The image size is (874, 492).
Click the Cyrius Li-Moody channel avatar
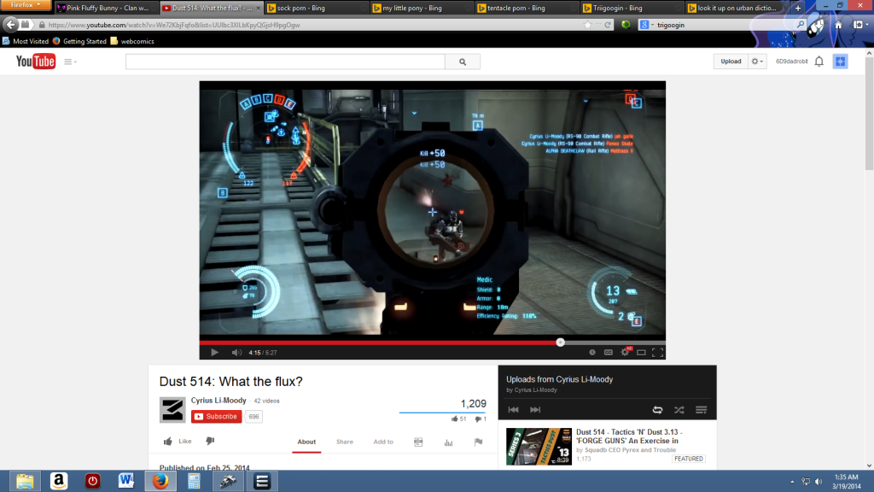tap(172, 410)
